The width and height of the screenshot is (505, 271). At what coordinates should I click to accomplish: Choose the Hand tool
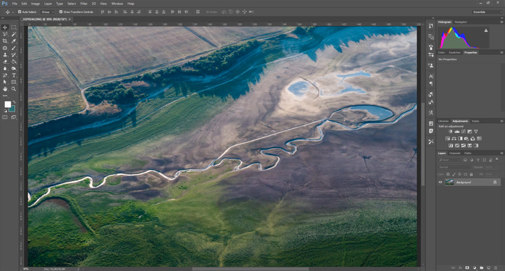(x=5, y=89)
